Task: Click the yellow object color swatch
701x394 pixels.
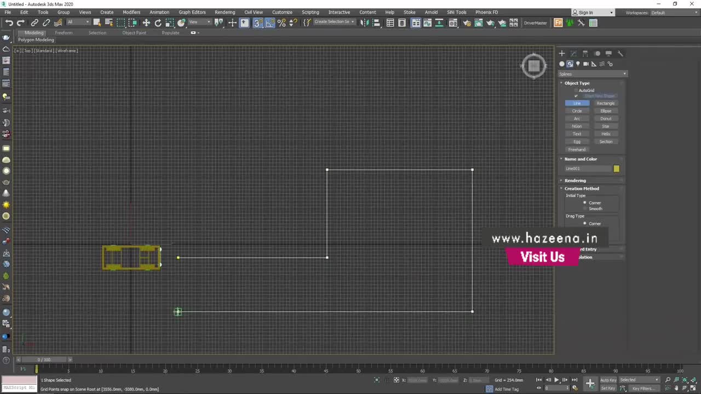Action: [x=616, y=169]
